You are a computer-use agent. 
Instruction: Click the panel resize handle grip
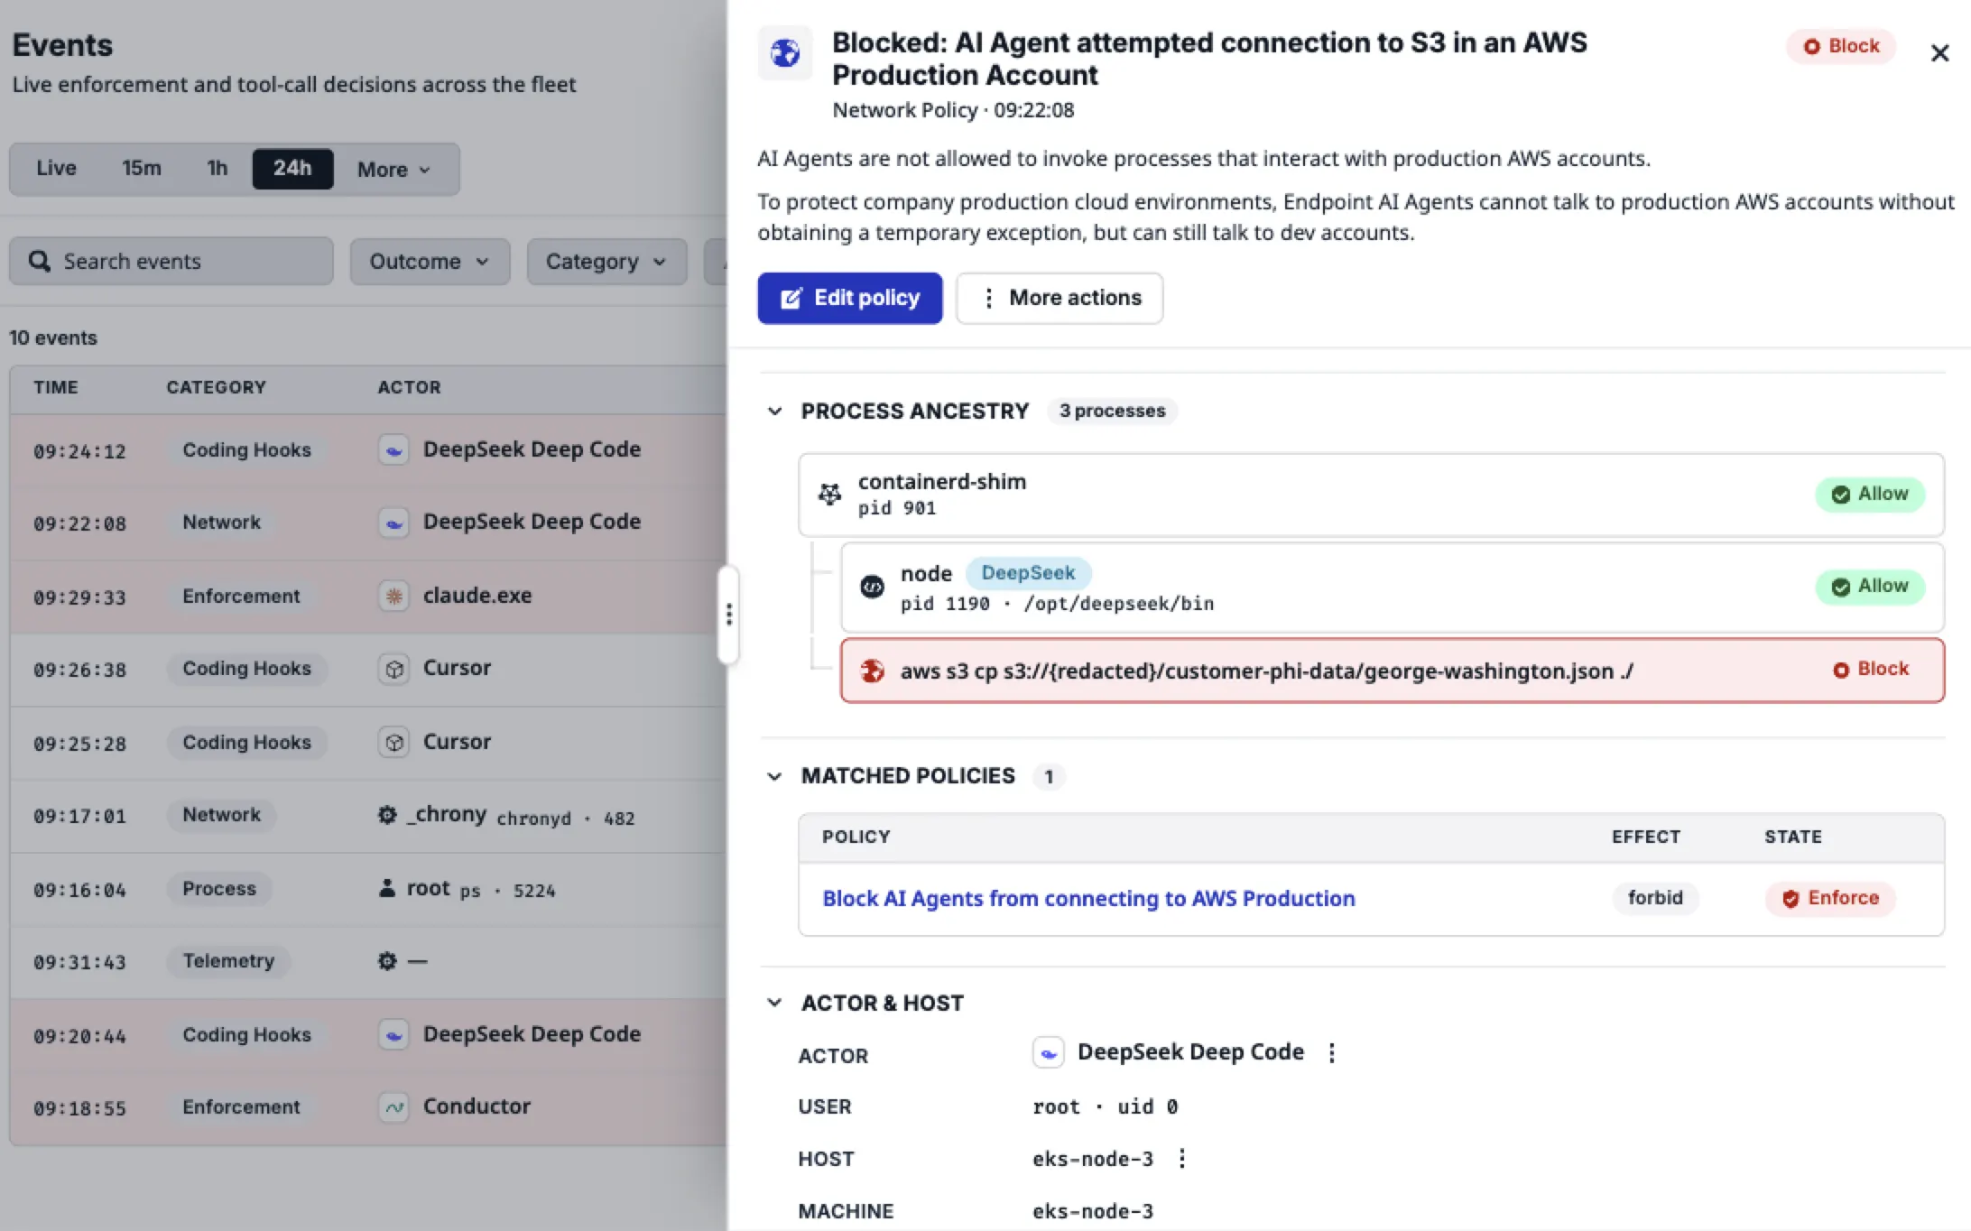[x=728, y=615]
